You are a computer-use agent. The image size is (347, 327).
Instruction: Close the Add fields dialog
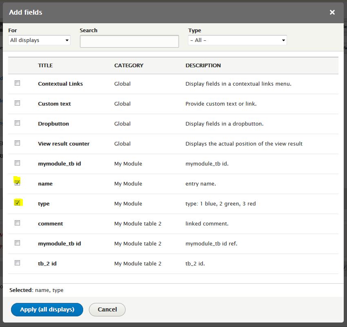pyautogui.click(x=332, y=12)
